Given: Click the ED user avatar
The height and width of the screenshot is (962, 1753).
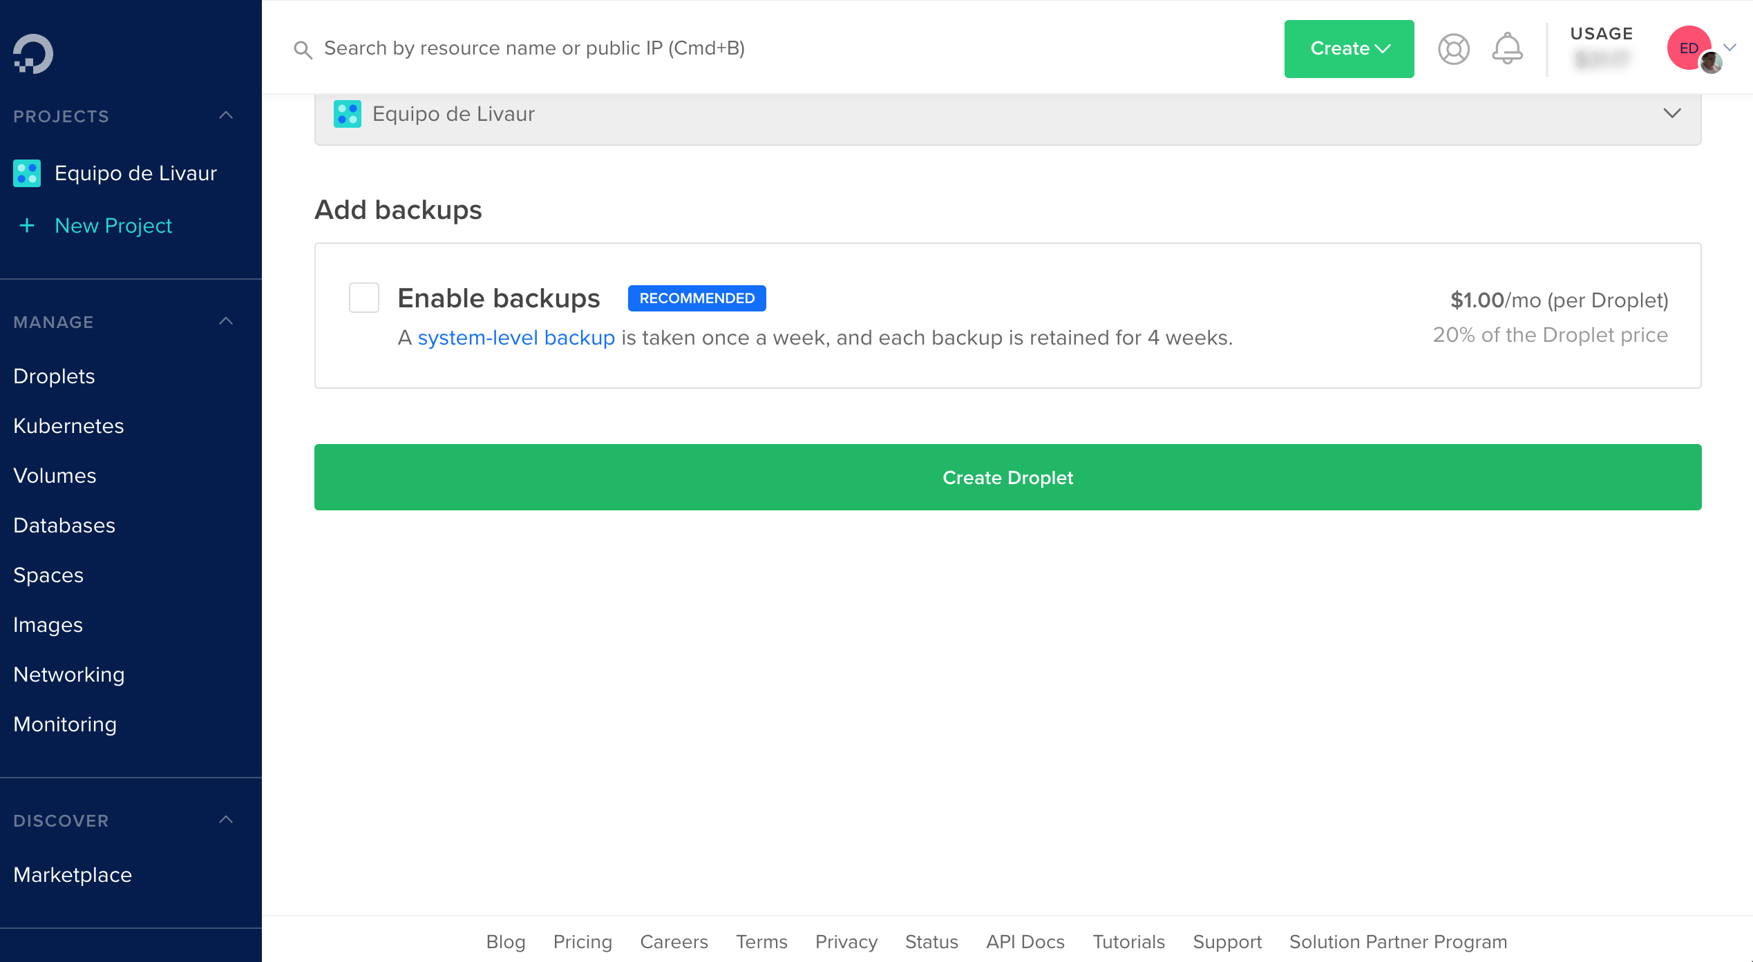Looking at the screenshot, I should click(x=1689, y=48).
